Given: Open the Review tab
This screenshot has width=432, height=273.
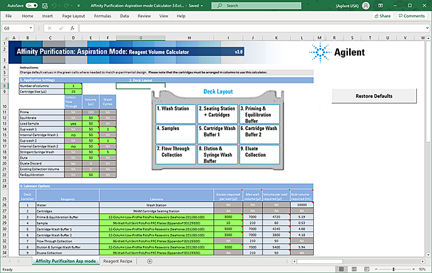Looking at the screenshot, I should tap(144, 16).
